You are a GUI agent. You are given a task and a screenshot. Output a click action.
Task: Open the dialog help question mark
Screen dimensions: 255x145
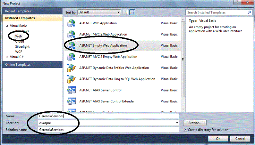click(x=237, y=2)
